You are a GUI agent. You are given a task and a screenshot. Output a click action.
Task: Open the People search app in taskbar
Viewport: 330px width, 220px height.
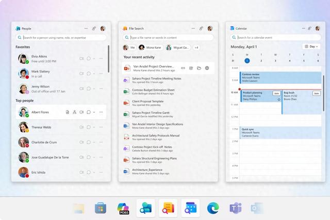pyautogui.click(x=145, y=208)
